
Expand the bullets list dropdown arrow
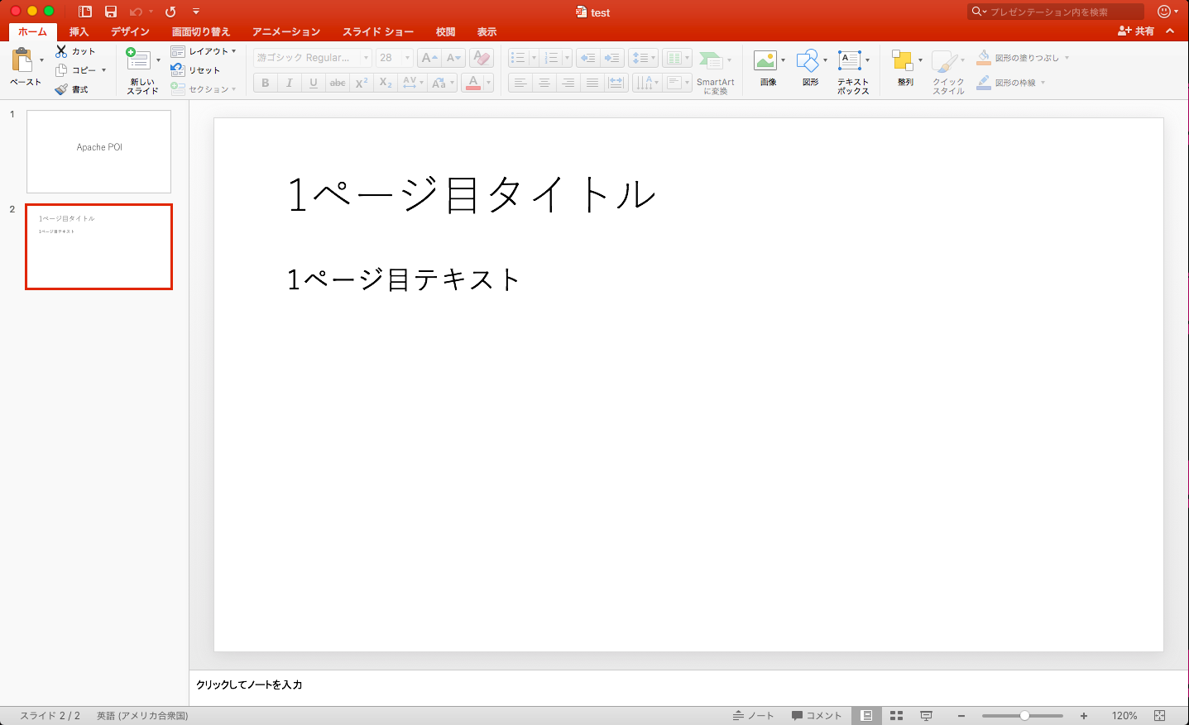point(534,58)
